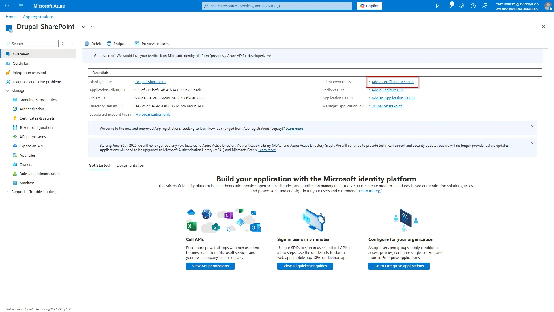Viewport: 554px width, 312px height.
Task: Click Add a Redirect URI link
Action: tap(387, 90)
